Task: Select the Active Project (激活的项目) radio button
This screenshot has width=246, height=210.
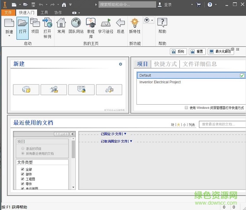Action: point(23,149)
